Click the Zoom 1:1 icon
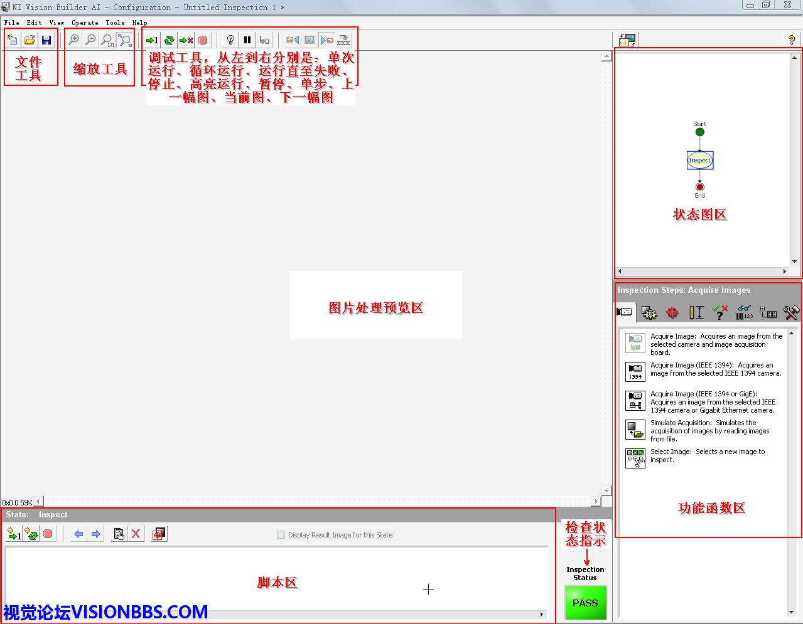Screen dimensions: 803x624 [108, 40]
